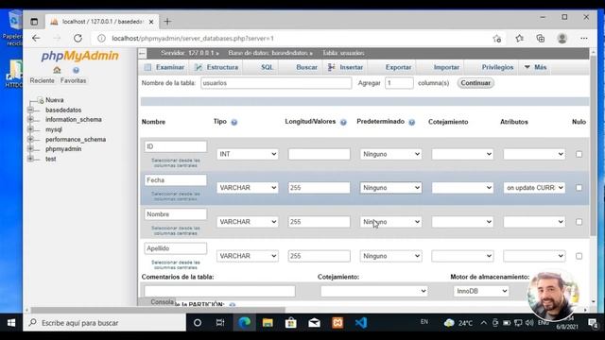Open Tipo dropdown for Fecha row
605x340 pixels.
coord(248,188)
